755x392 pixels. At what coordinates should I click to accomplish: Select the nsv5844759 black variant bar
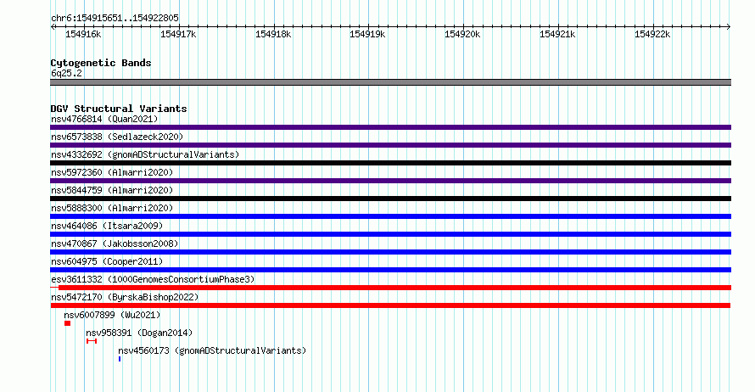390,199
